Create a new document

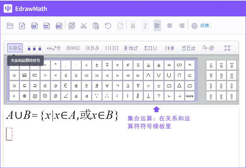(22, 26)
